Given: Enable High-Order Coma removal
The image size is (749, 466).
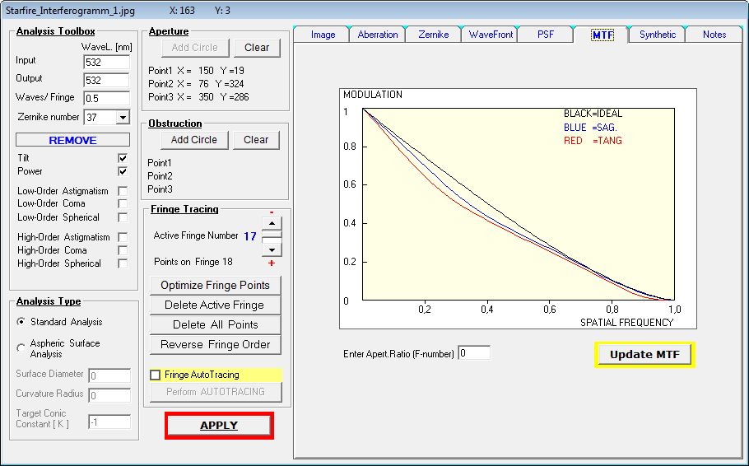Looking at the screenshot, I should [x=123, y=250].
